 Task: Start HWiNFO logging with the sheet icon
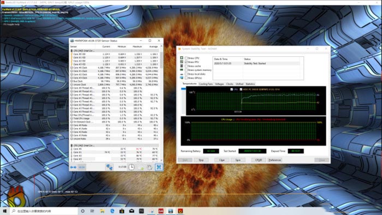tap(141, 167)
